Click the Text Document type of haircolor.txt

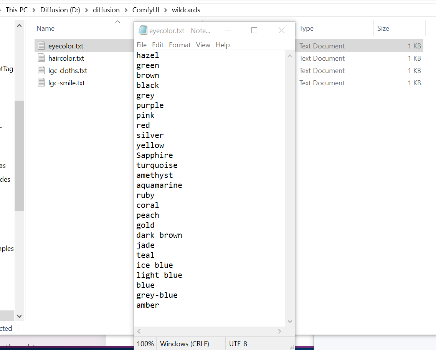tap(322, 58)
